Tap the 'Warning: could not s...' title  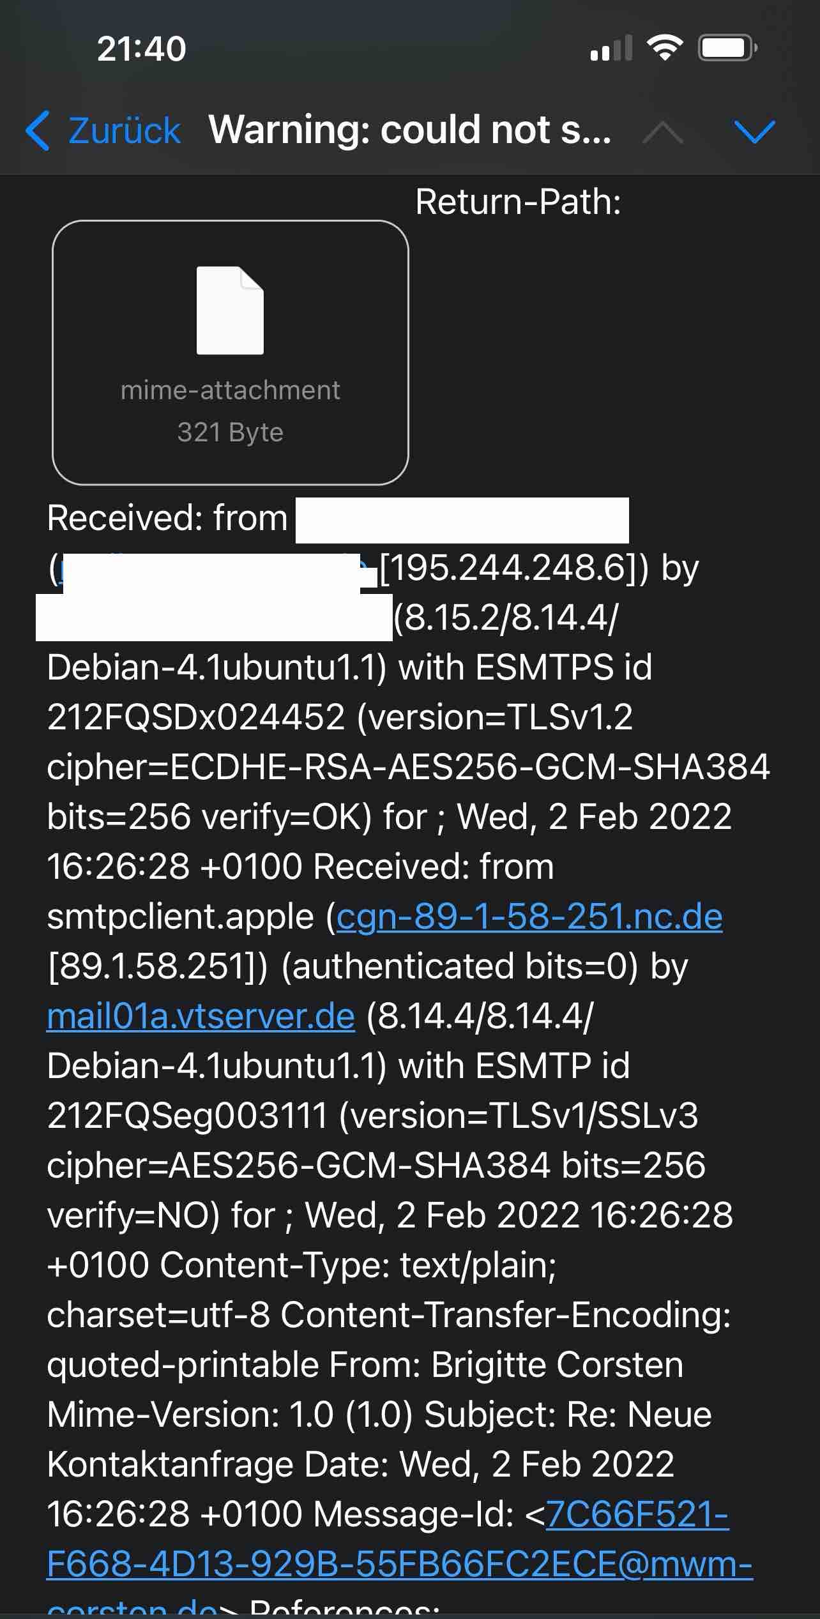409,130
